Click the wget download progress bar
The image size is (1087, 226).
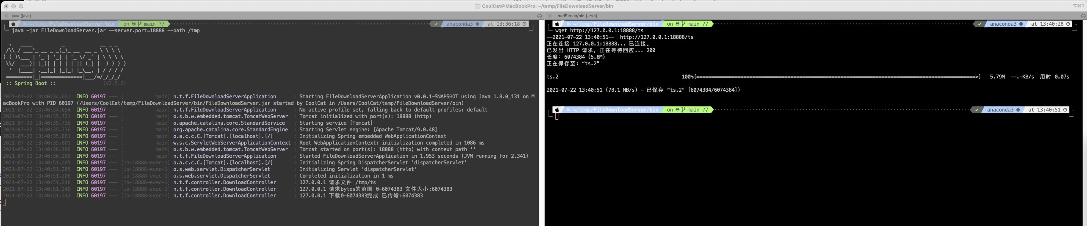coord(837,77)
